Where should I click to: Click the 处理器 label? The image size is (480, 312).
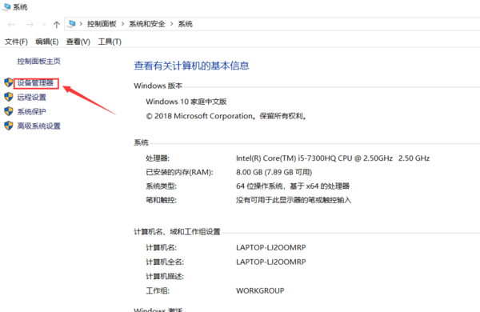click(158, 158)
